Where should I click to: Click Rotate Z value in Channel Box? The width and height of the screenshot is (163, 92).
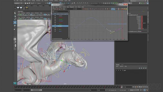coord(144,23)
